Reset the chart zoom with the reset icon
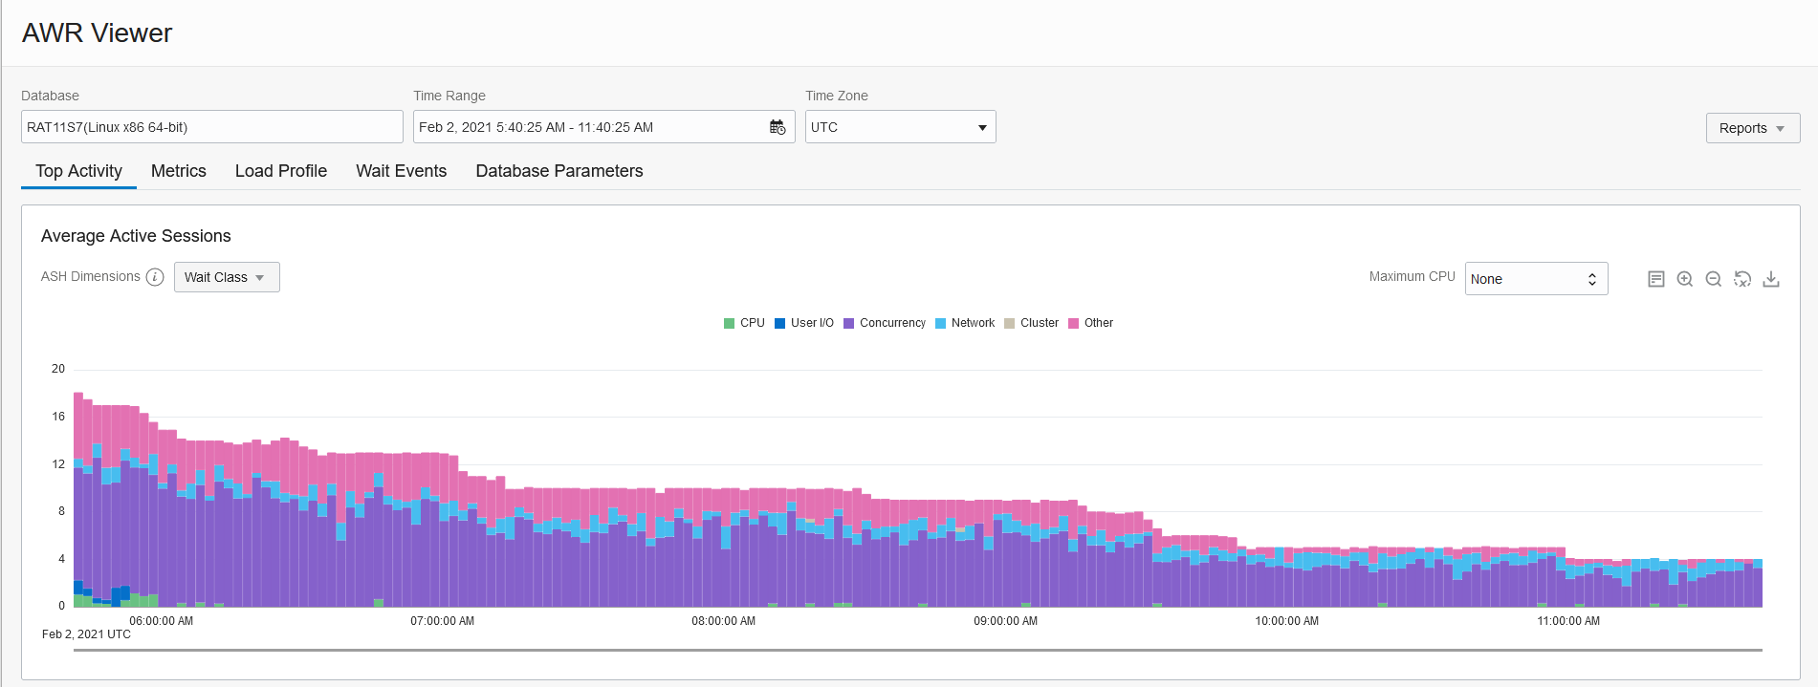 coord(1742,279)
